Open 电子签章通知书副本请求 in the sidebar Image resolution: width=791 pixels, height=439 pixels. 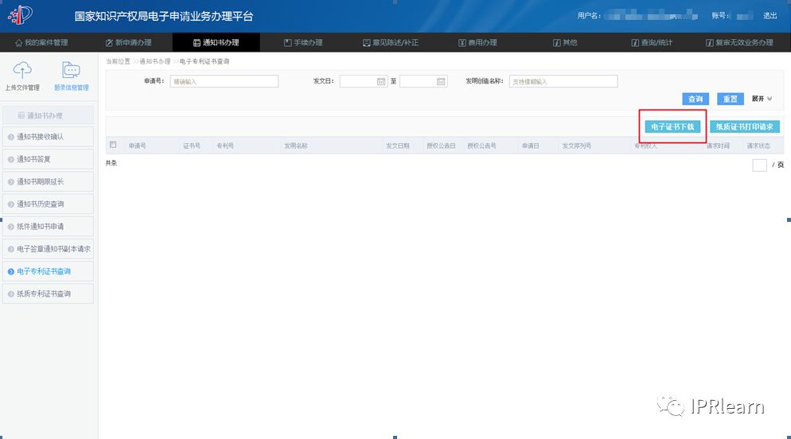[48, 249]
